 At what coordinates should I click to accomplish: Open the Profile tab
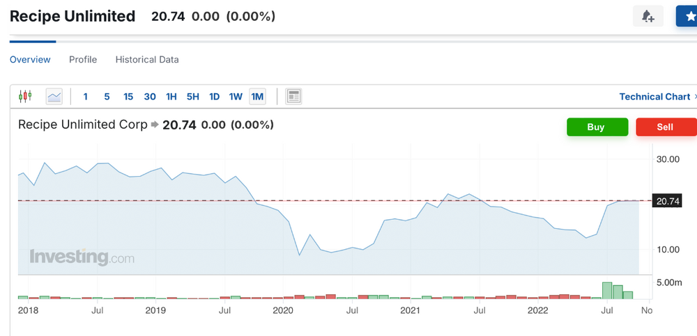click(x=83, y=59)
